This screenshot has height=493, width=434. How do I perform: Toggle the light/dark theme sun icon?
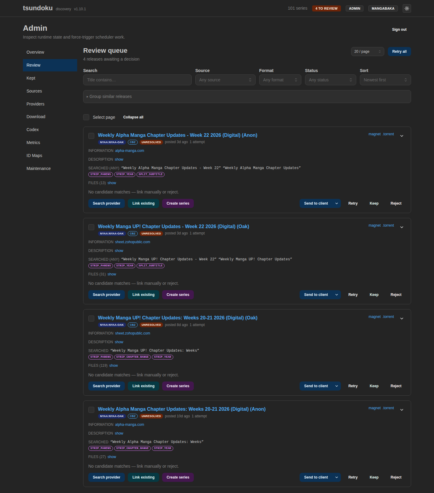pyautogui.click(x=407, y=8)
